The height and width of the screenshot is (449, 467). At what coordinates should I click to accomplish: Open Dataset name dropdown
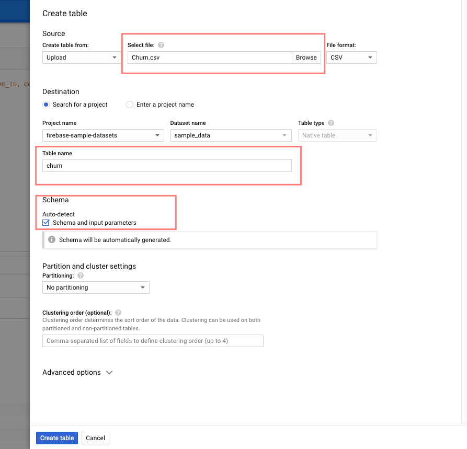[x=231, y=135]
